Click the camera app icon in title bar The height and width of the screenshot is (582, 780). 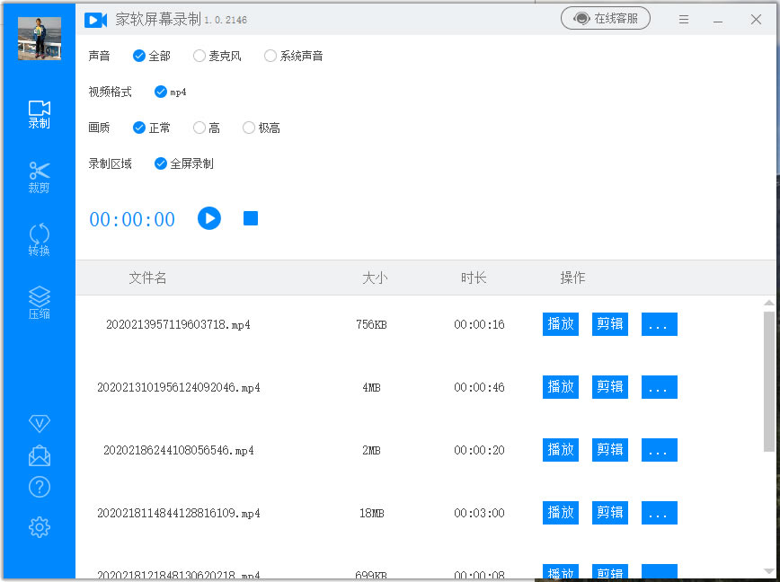(x=96, y=20)
